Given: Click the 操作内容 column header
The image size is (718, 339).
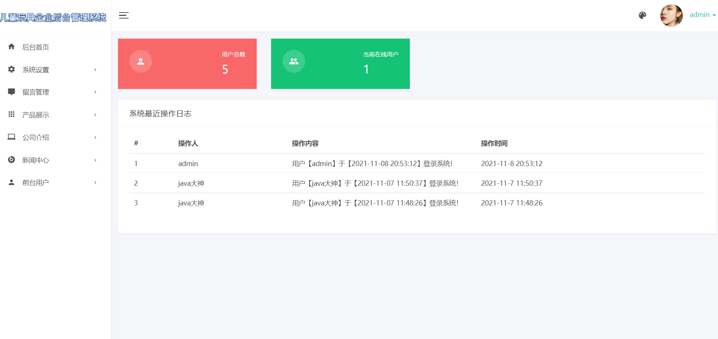Looking at the screenshot, I should [305, 143].
